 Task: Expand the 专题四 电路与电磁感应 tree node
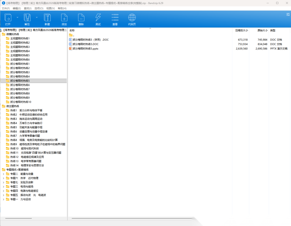pos(4,191)
